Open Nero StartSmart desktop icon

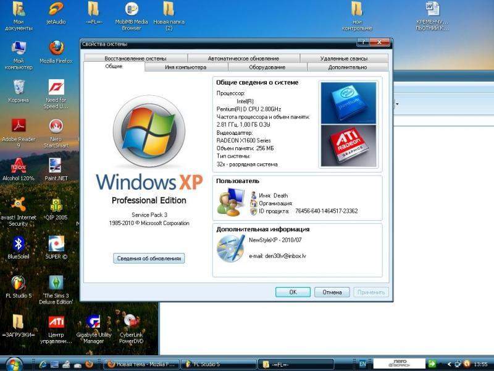56,126
